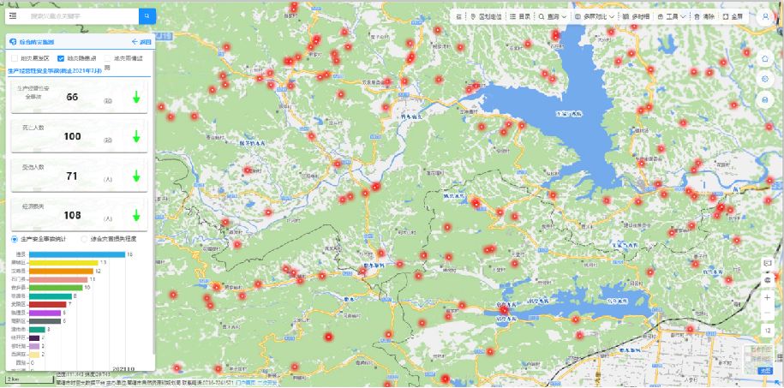Click the value 100 in the 死亡人数 card
Screen dimensions: 784x388
coord(73,136)
